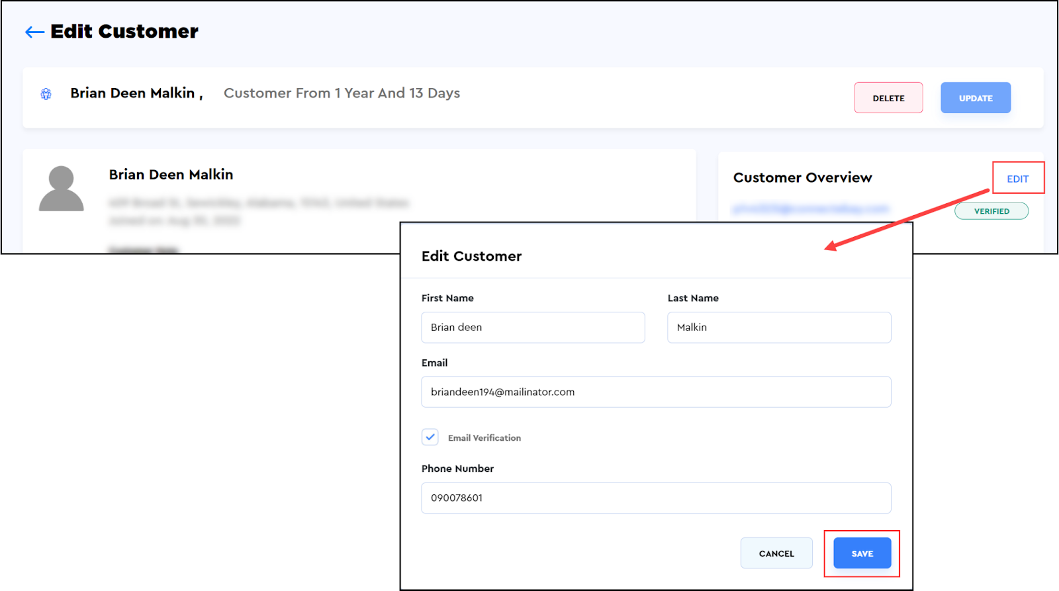Click into the Email address field
The width and height of the screenshot is (1059, 591).
[x=655, y=392]
